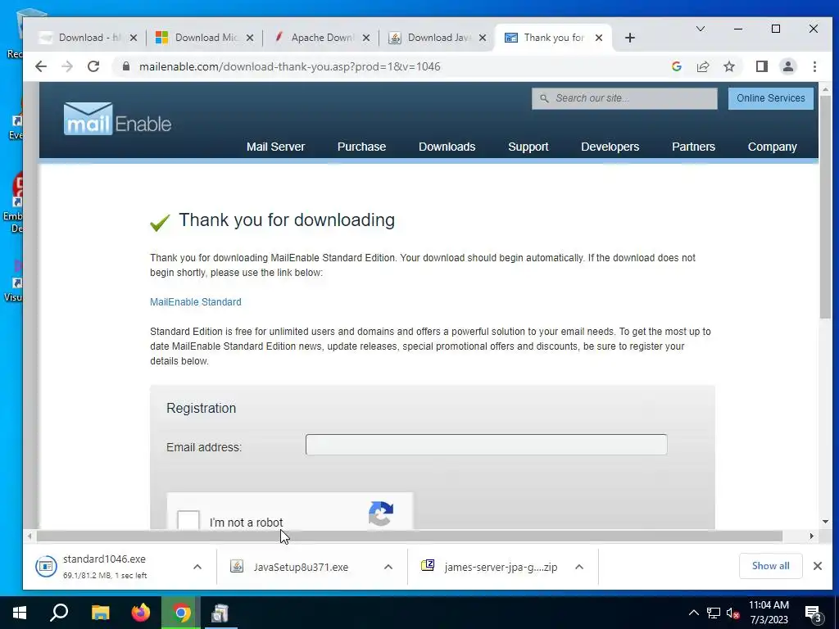
Task: Bookmark this page with the star
Action: point(728,66)
